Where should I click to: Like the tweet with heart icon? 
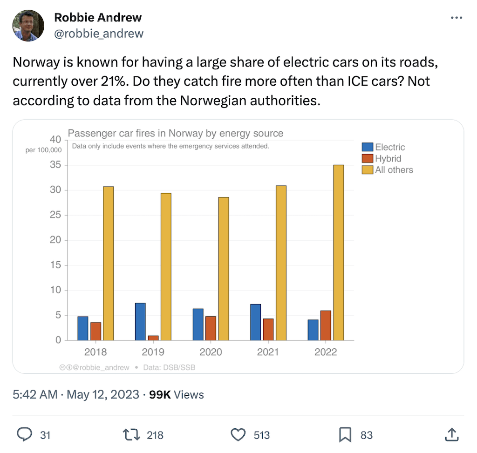[x=238, y=435]
